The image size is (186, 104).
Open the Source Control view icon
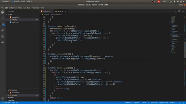[3, 24]
